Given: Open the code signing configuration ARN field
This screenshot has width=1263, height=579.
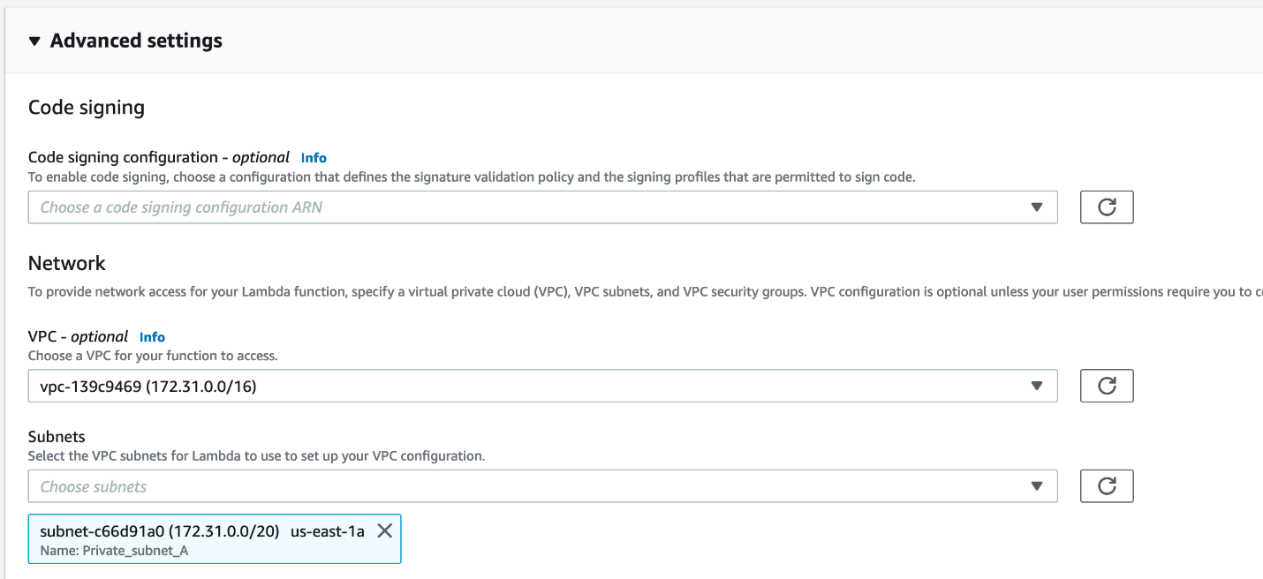Looking at the screenshot, I should pos(530,207).
